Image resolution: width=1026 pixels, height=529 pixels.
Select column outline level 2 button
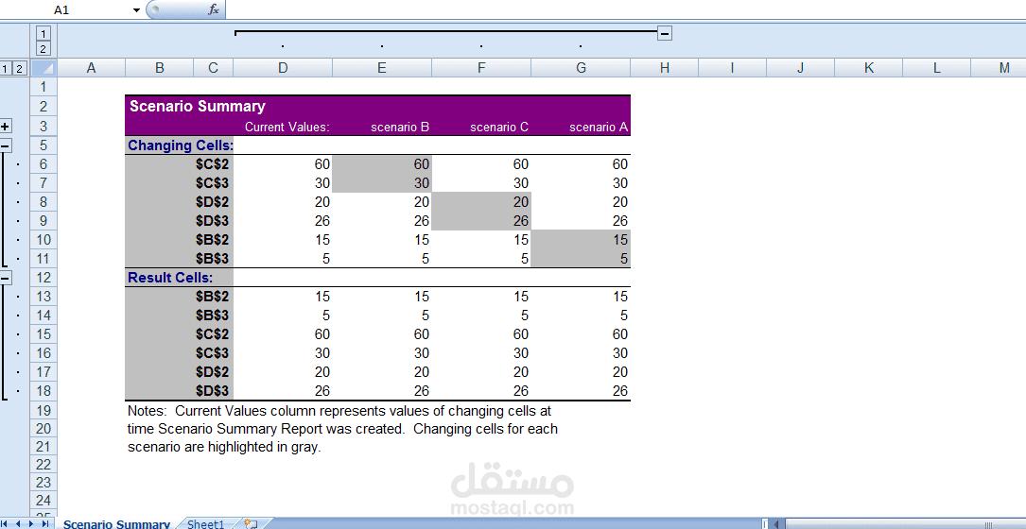pos(43,49)
